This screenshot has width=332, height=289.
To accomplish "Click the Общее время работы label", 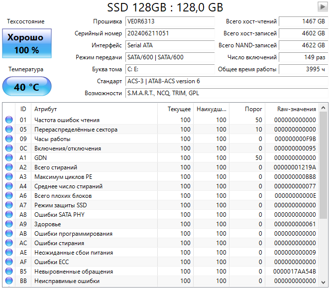I will (x=247, y=69).
